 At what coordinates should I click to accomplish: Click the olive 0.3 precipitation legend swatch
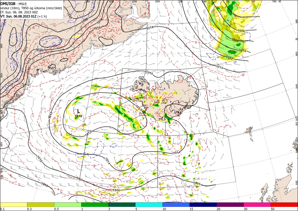(x=41, y=204)
